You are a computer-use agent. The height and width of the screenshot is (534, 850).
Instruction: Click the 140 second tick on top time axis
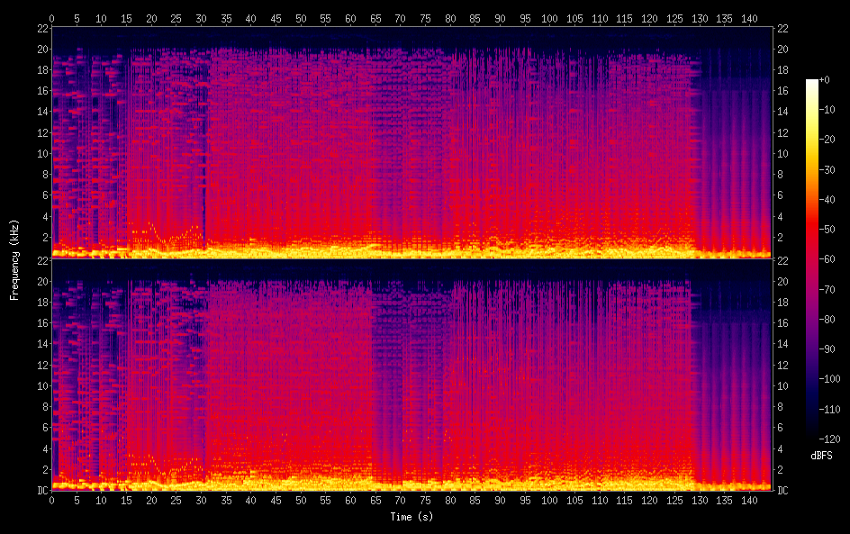(747, 18)
